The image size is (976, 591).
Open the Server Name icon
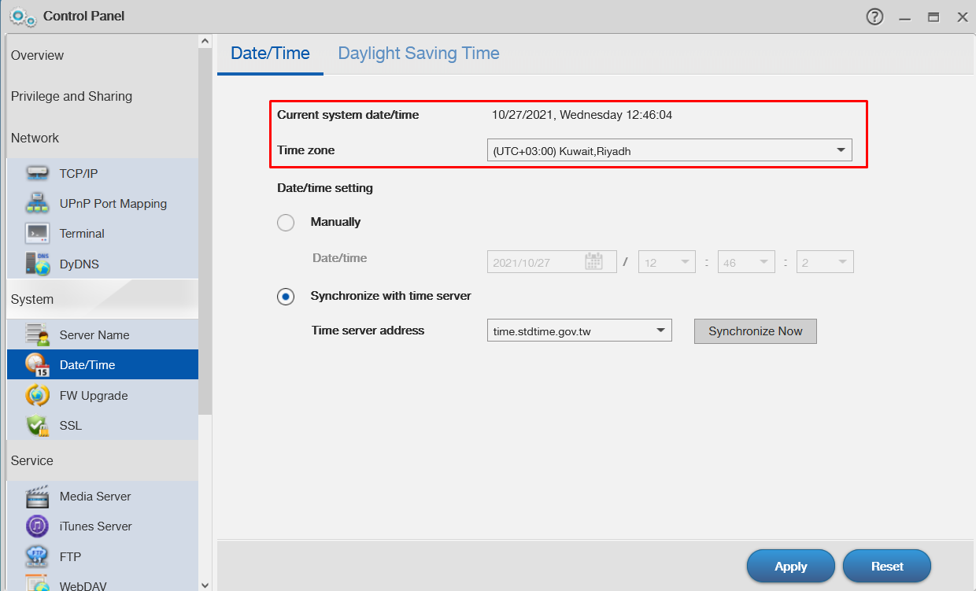(38, 334)
